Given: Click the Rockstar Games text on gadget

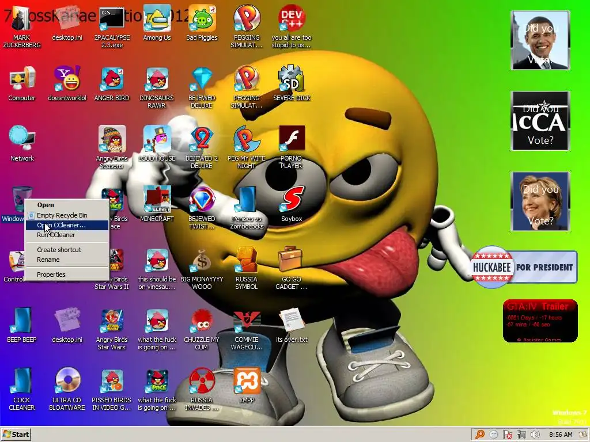Looking at the screenshot, I should tap(539, 340).
